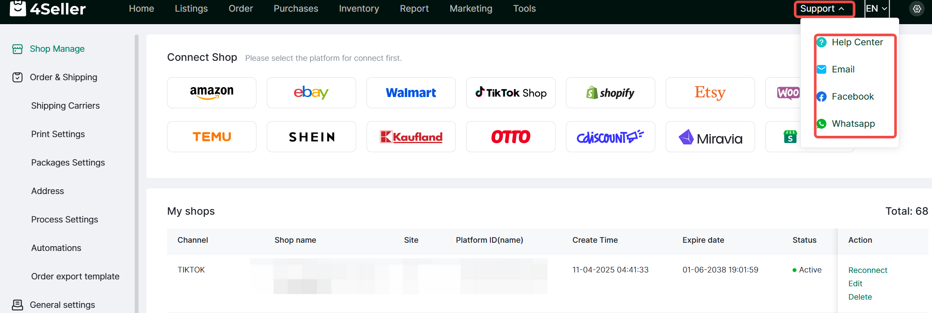This screenshot has height=313, width=932.
Task: Open the EN language dropdown
Action: pos(876,9)
